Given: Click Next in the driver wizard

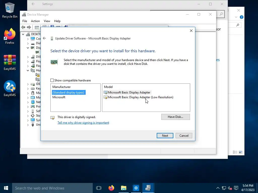Looking at the screenshot, I should pos(165,135).
